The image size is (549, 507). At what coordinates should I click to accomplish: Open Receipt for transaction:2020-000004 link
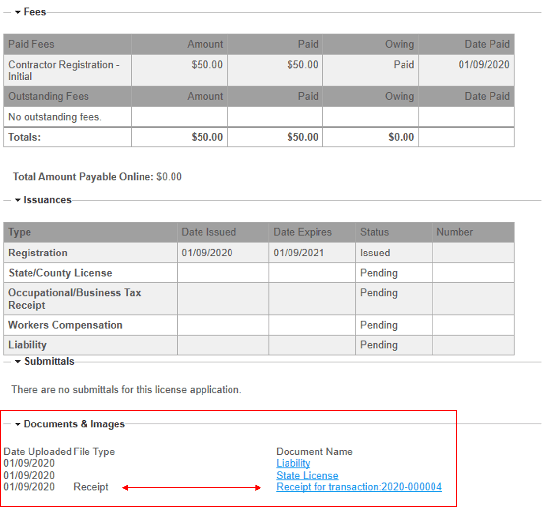(359, 487)
